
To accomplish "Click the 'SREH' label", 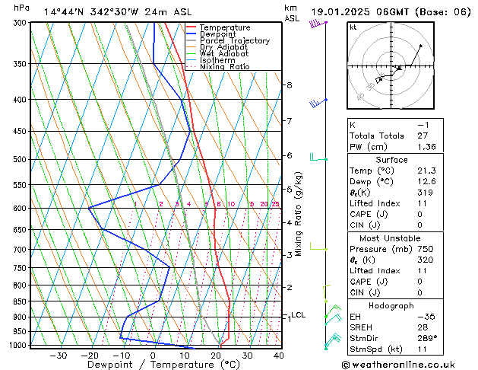I will (x=361, y=327).
